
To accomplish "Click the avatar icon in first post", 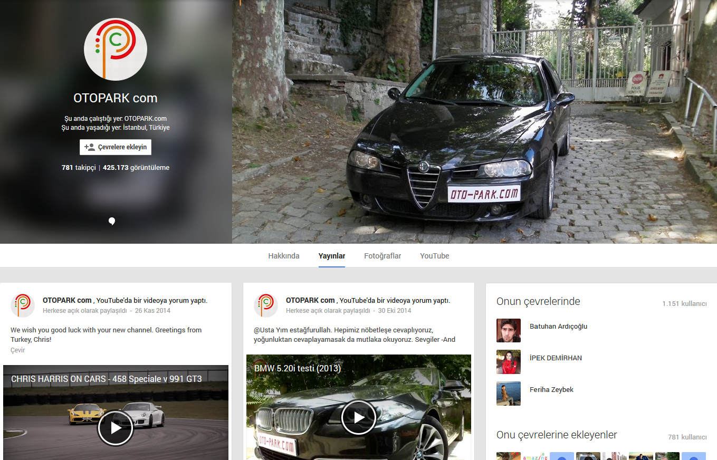I will click(x=23, y=305).
